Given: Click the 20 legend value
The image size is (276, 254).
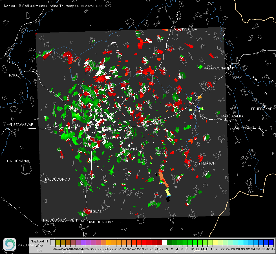Looking at the screenshot, I should click(x=218, y=249).
